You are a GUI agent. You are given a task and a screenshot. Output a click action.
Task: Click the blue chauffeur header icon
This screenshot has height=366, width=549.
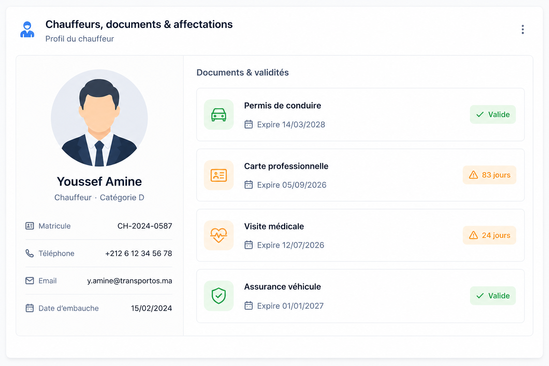click(x=27, y=29)
